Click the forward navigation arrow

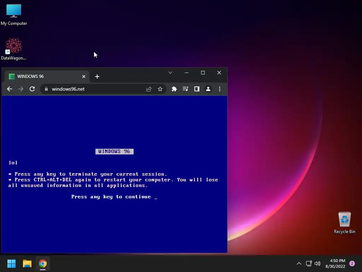(21, 89)
